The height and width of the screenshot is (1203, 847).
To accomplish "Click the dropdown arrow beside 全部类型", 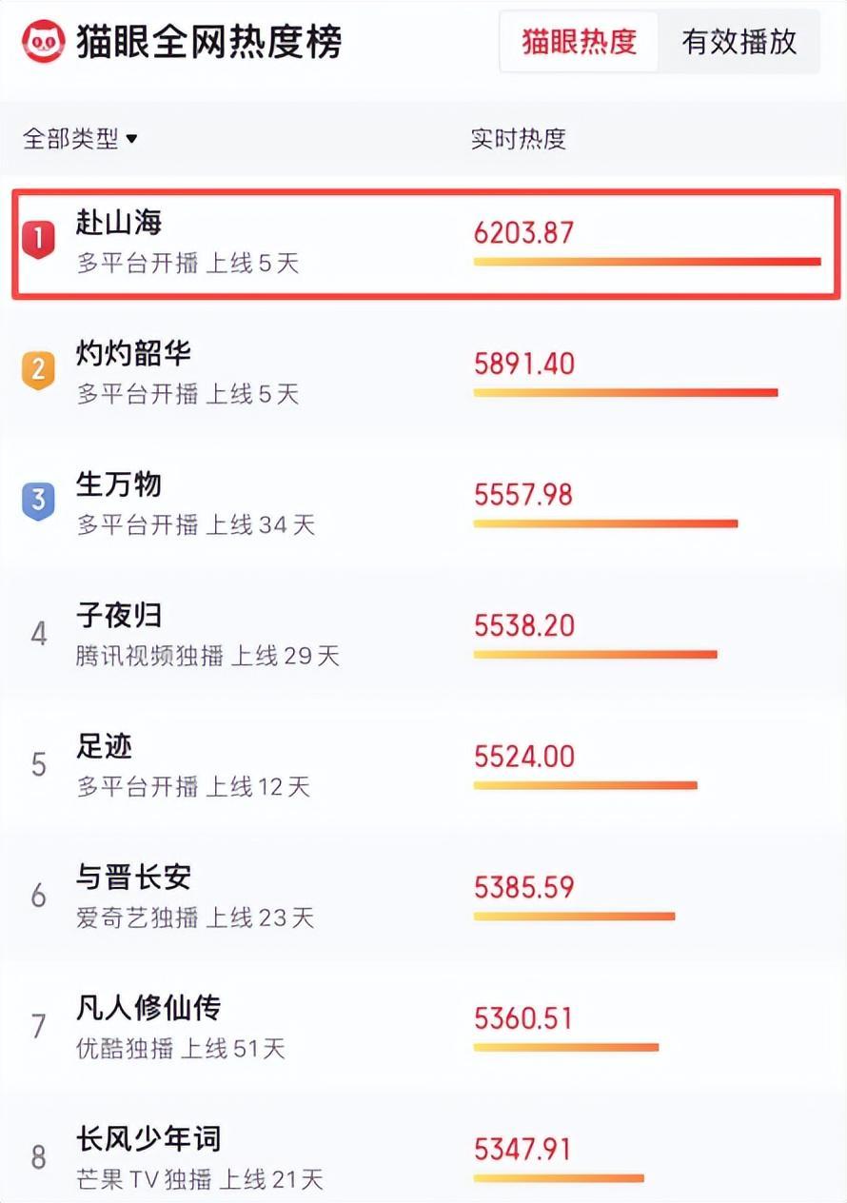I will pos(131,139).
